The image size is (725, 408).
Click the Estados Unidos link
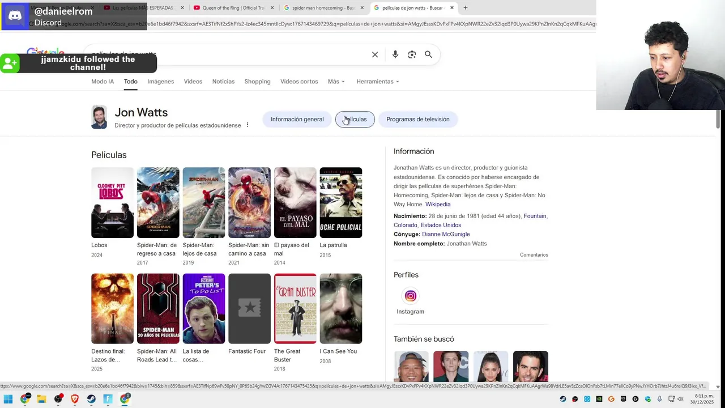[x=441, y=225]
